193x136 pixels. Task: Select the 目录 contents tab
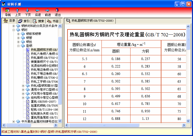(9, 21)
